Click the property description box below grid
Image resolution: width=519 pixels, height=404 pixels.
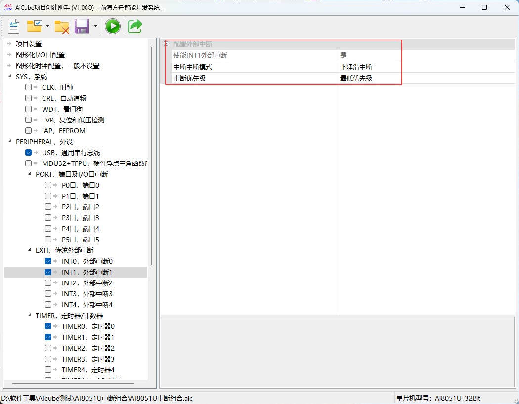point(337,352)
